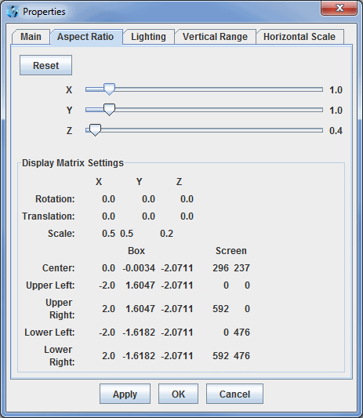The width and height of the screenshot is (363, 418).
Task: Click the Reset button
Action: click(45, 65)
